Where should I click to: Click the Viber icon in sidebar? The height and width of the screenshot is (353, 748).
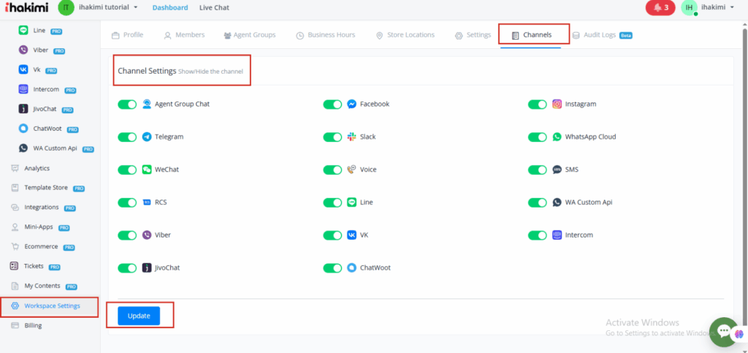point(23,50)
